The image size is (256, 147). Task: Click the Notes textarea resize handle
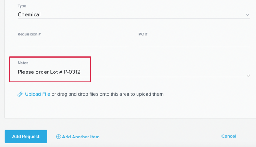pos(248,75)
